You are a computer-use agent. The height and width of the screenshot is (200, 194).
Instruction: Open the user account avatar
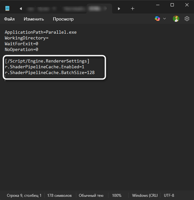pos(176,19)
